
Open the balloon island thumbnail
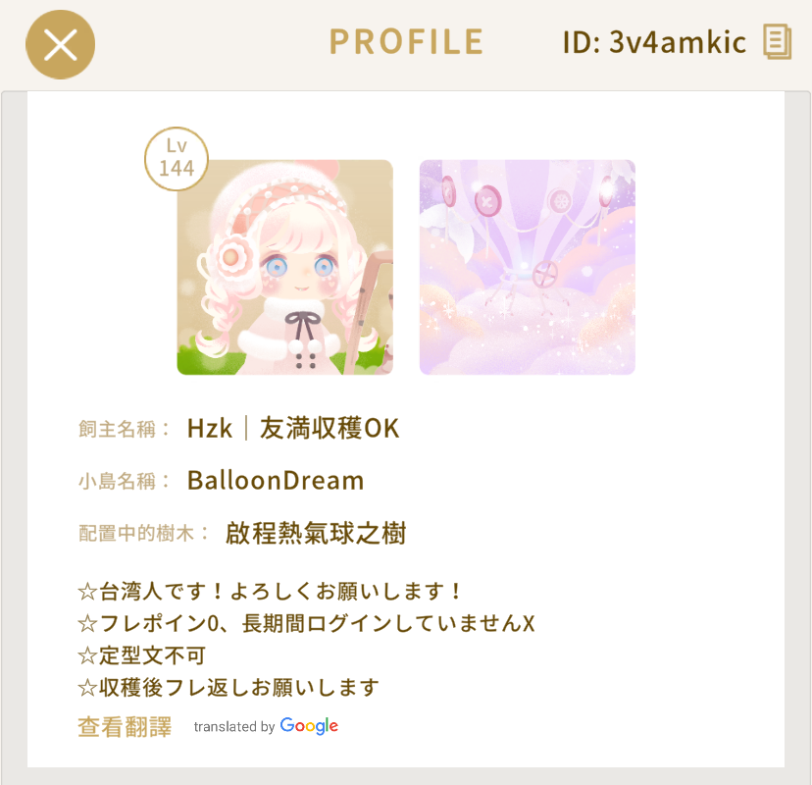coord(528,267)
